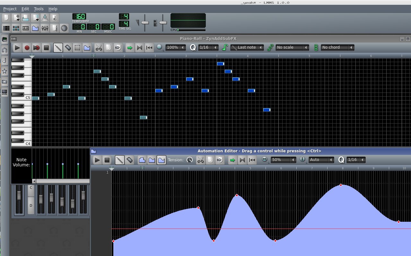Viewport: 411px width, 256px height.
Task: Start playback in the Piano Roll
Action: click(17, 47)
